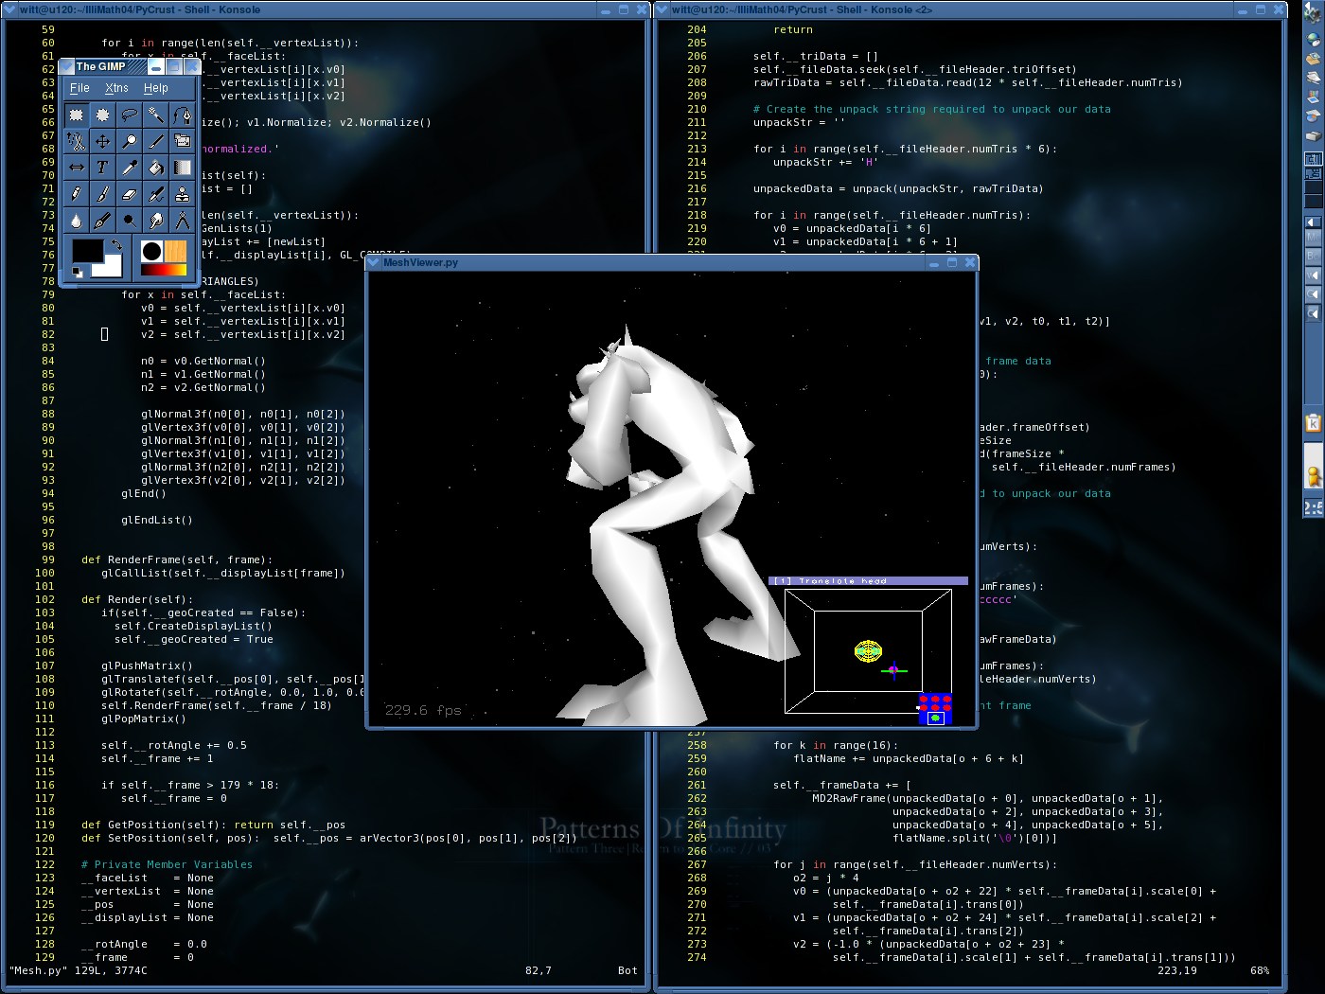Image resolution: width=1325 pixels, height=994 pixels.
Task: Select the Move tool in GIMP toolbox
Action: (103, 141)
